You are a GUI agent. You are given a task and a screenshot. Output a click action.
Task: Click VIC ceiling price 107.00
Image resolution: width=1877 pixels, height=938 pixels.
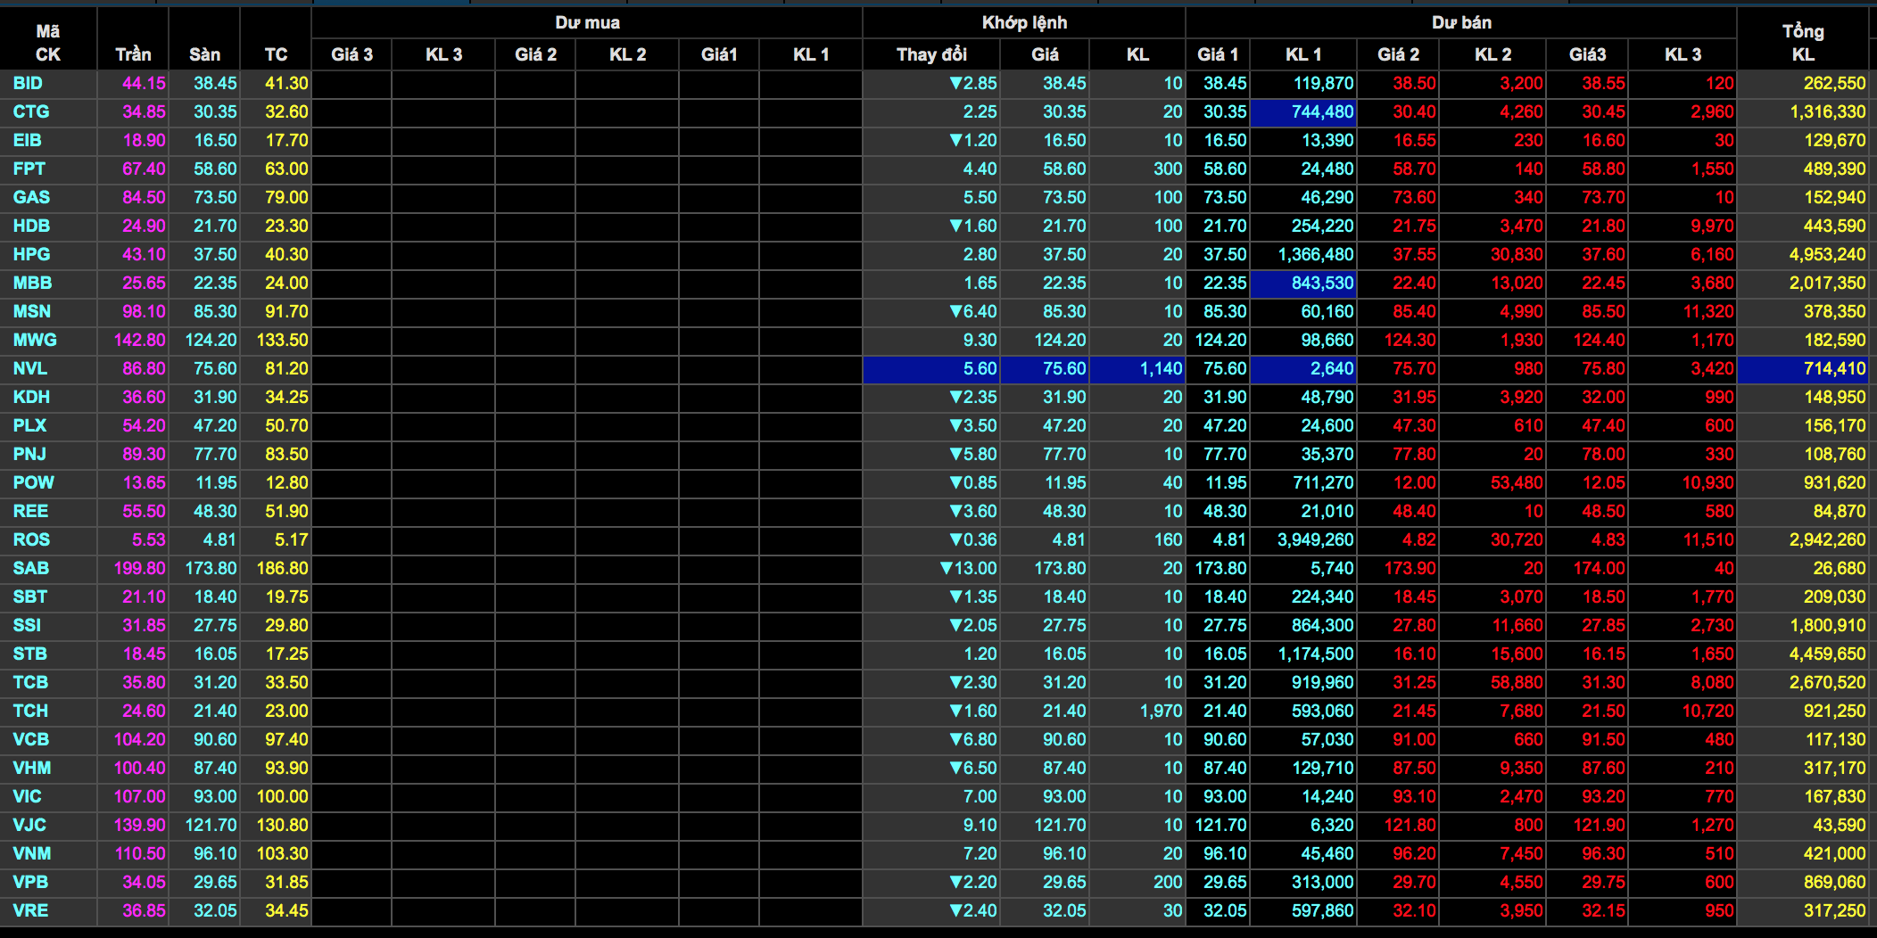[x=140, y=796]
